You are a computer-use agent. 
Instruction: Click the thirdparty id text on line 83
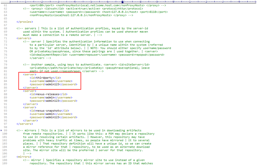[x=44, y=78]
